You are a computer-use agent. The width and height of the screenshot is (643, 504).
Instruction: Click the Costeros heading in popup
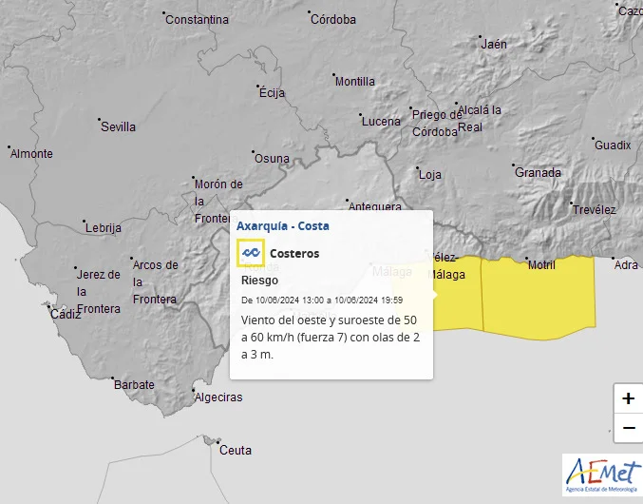click(x=294, y=254)
